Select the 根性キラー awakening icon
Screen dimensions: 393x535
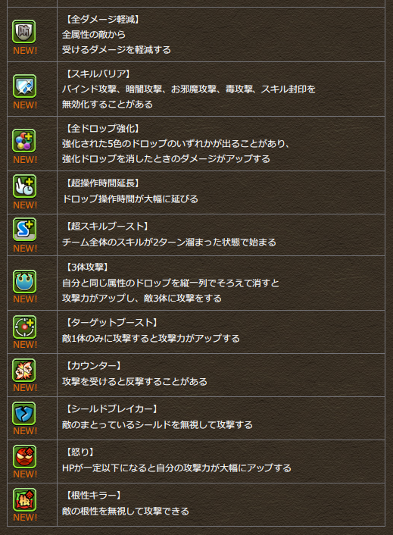[x=24, y=500]
